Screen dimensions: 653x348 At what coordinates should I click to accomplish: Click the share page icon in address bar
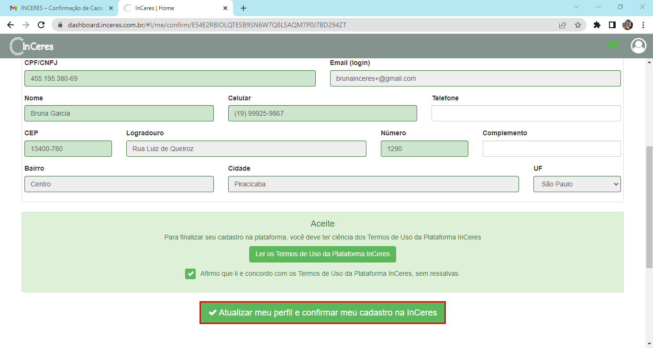(x=563, y=25)
